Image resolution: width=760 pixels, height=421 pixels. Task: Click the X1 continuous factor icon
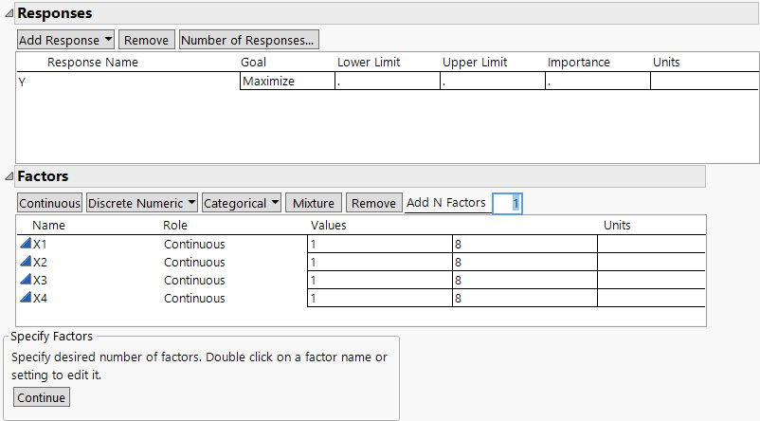pyautogui.click(x=26, y=245)
